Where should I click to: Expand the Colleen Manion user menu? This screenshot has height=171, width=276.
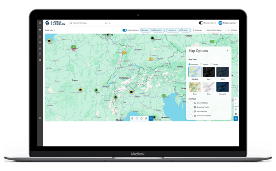(228, 23)
